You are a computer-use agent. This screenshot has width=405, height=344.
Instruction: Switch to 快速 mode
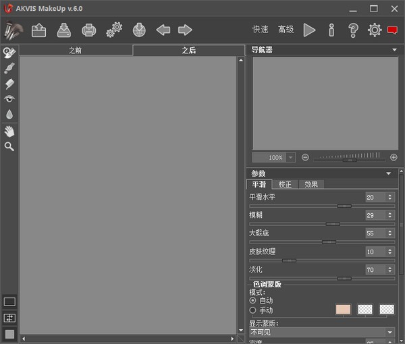click(260, 30)
